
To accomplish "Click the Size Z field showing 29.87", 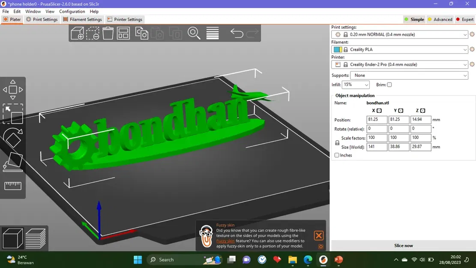I will (420, 147).
